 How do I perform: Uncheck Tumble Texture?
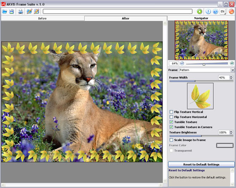pyautogui.click(x=171, y=122)
